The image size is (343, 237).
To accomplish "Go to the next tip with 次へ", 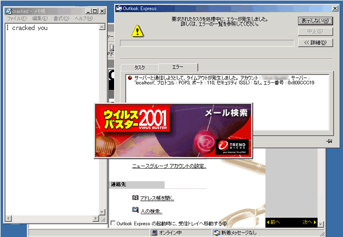I will 309,222.
